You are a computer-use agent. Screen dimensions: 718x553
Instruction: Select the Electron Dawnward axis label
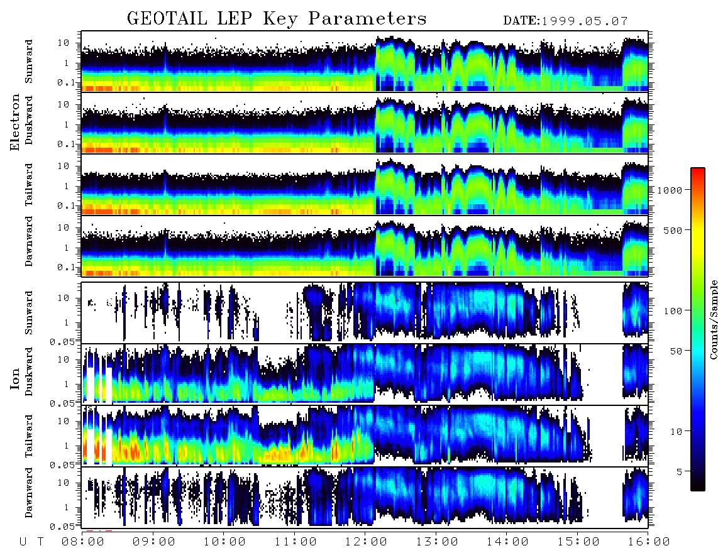[29, 242]
